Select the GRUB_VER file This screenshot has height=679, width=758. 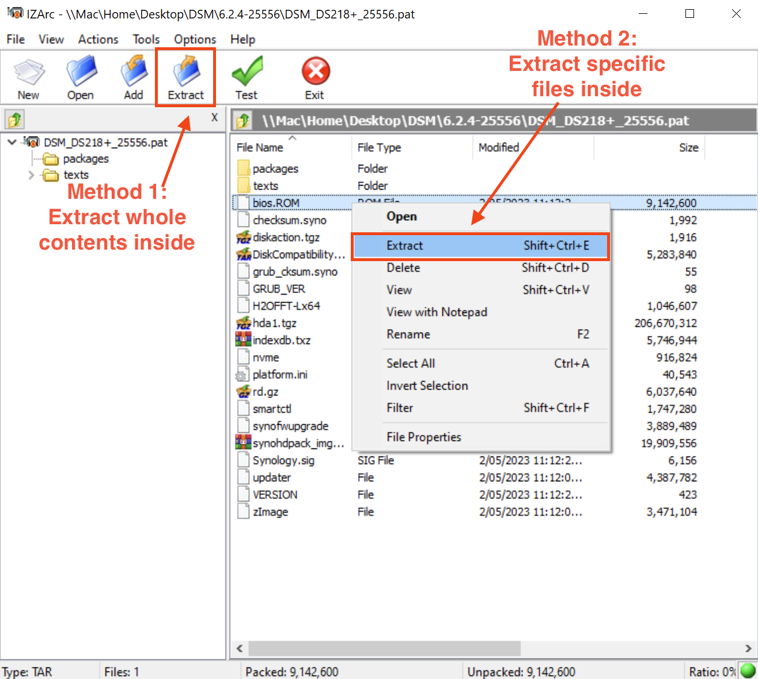[x=279, y=289]
